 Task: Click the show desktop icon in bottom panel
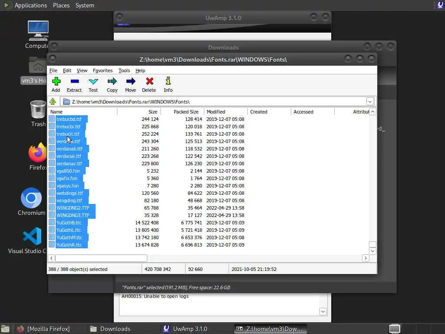(5, 329)
